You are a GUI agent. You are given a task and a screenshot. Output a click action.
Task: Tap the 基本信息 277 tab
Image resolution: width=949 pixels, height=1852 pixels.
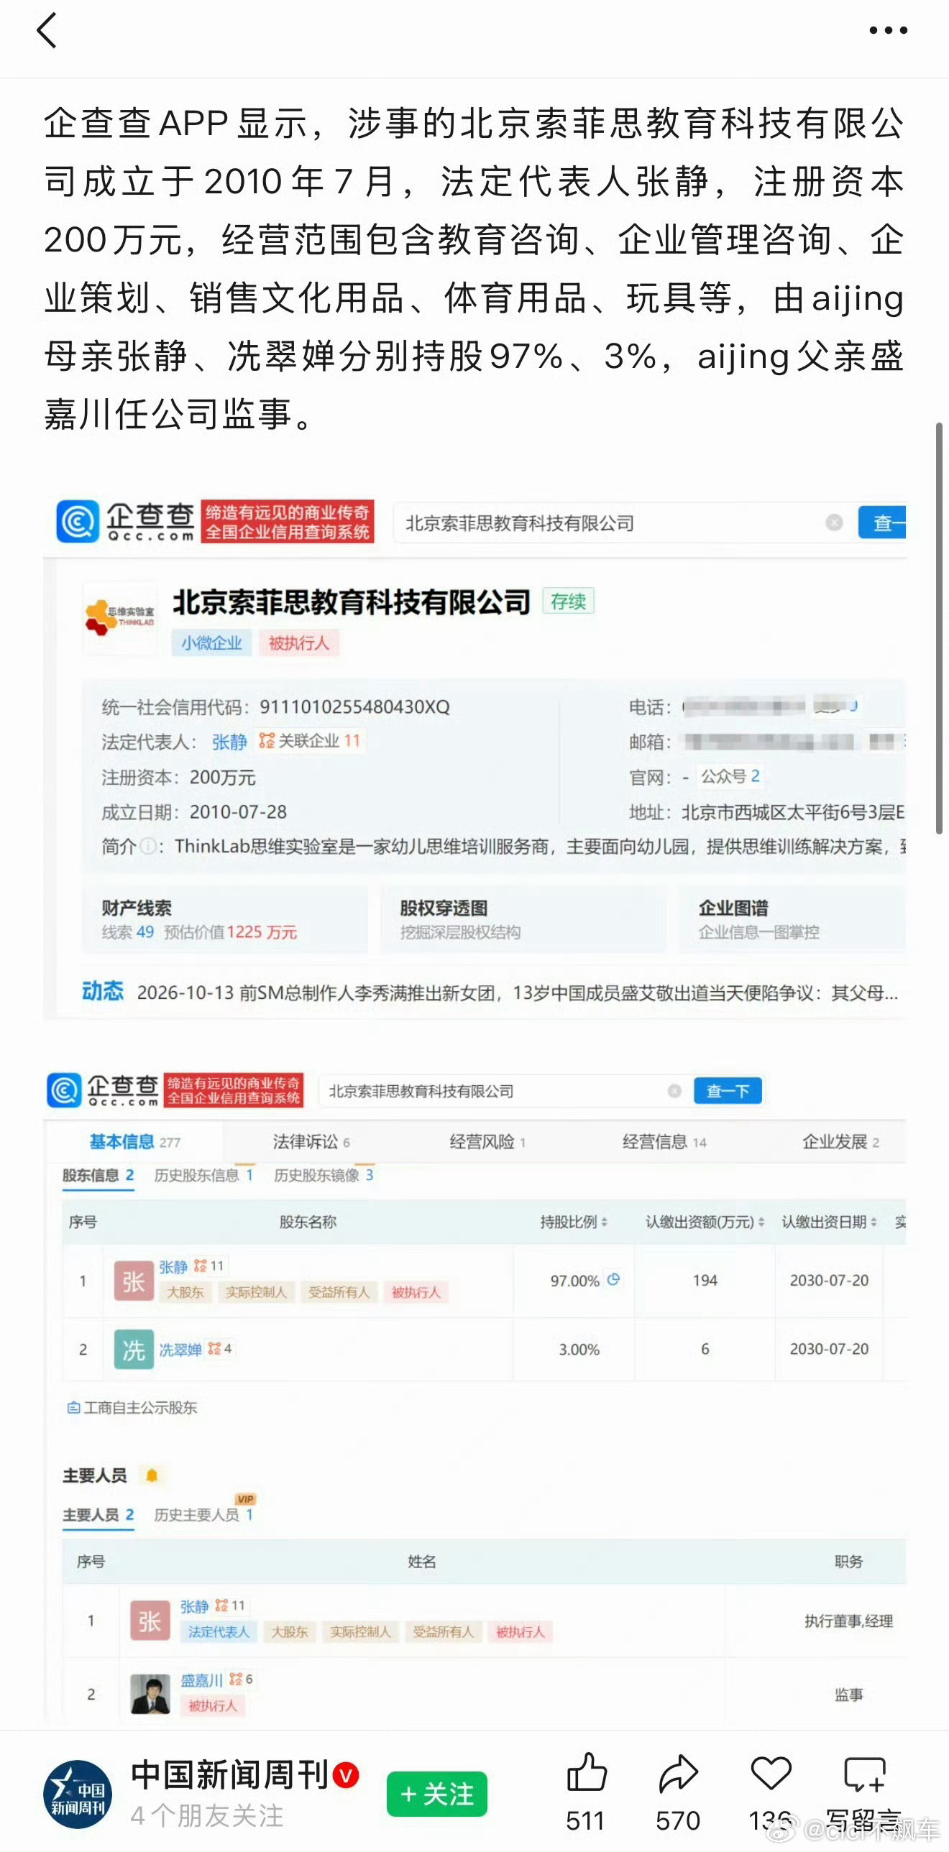134,1142
